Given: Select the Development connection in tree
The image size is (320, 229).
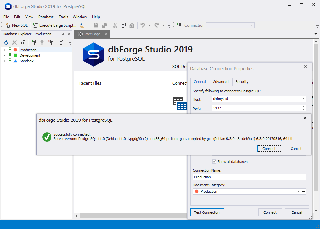Looking at the screenshot, I should coord(30,55).
